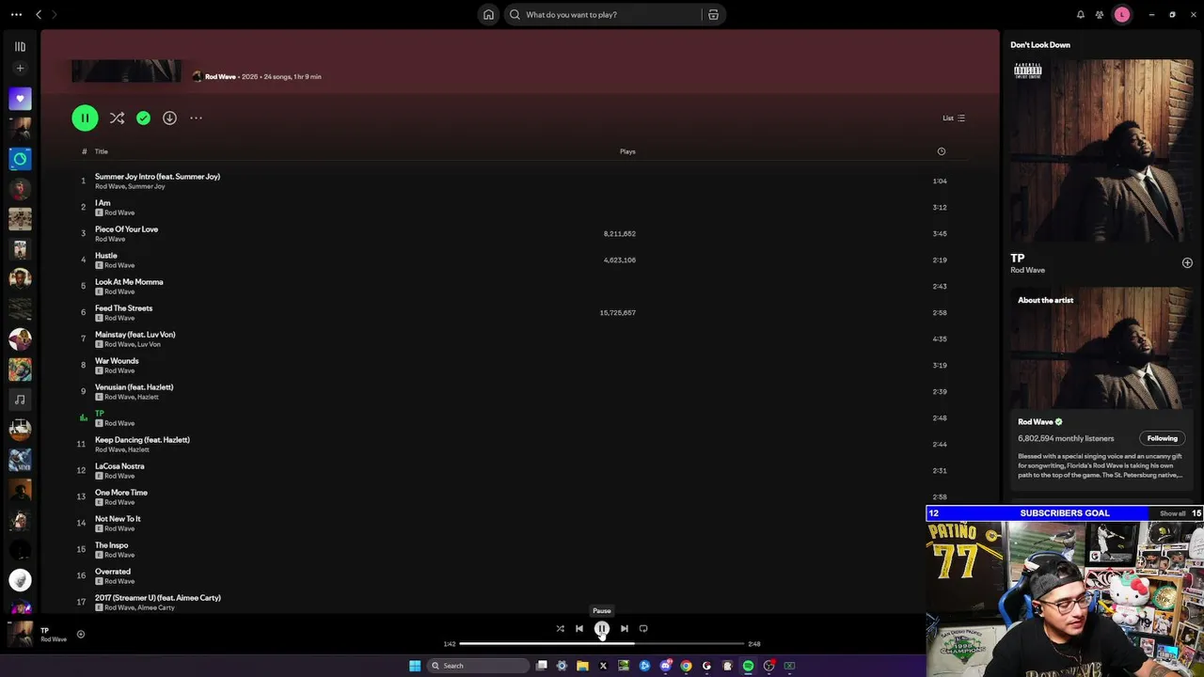Open Rod Wave under TP in the right panel
Screen dimensions: 1204x677
(1027, 271)
